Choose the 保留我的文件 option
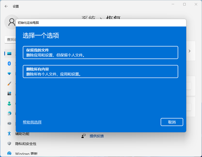Screen dimensions: 202x157 pyautogui.click(x=100, y=53)
